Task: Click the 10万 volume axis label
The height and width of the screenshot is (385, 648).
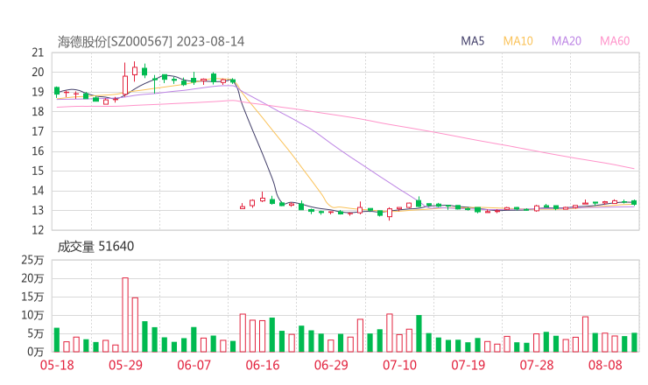Action: (x=32, y=315)
